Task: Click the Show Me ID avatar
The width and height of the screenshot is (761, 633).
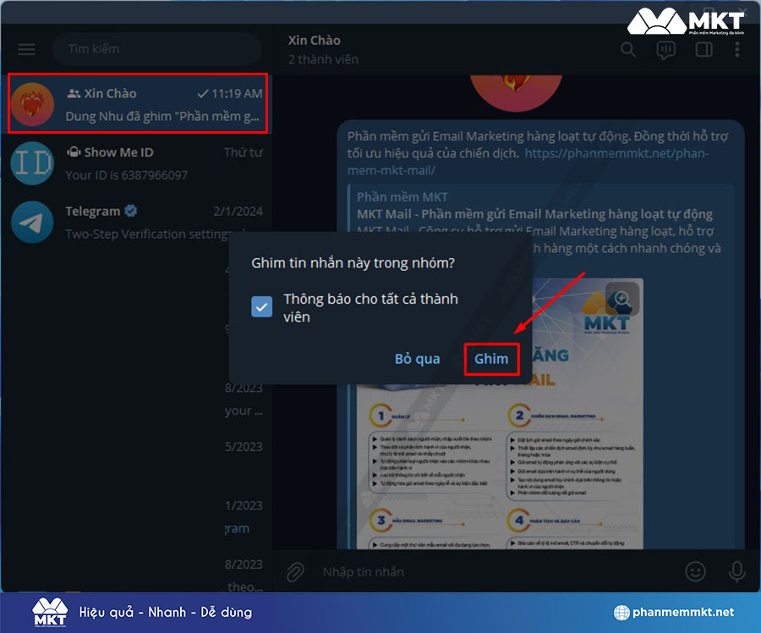Action: [32, 163]
